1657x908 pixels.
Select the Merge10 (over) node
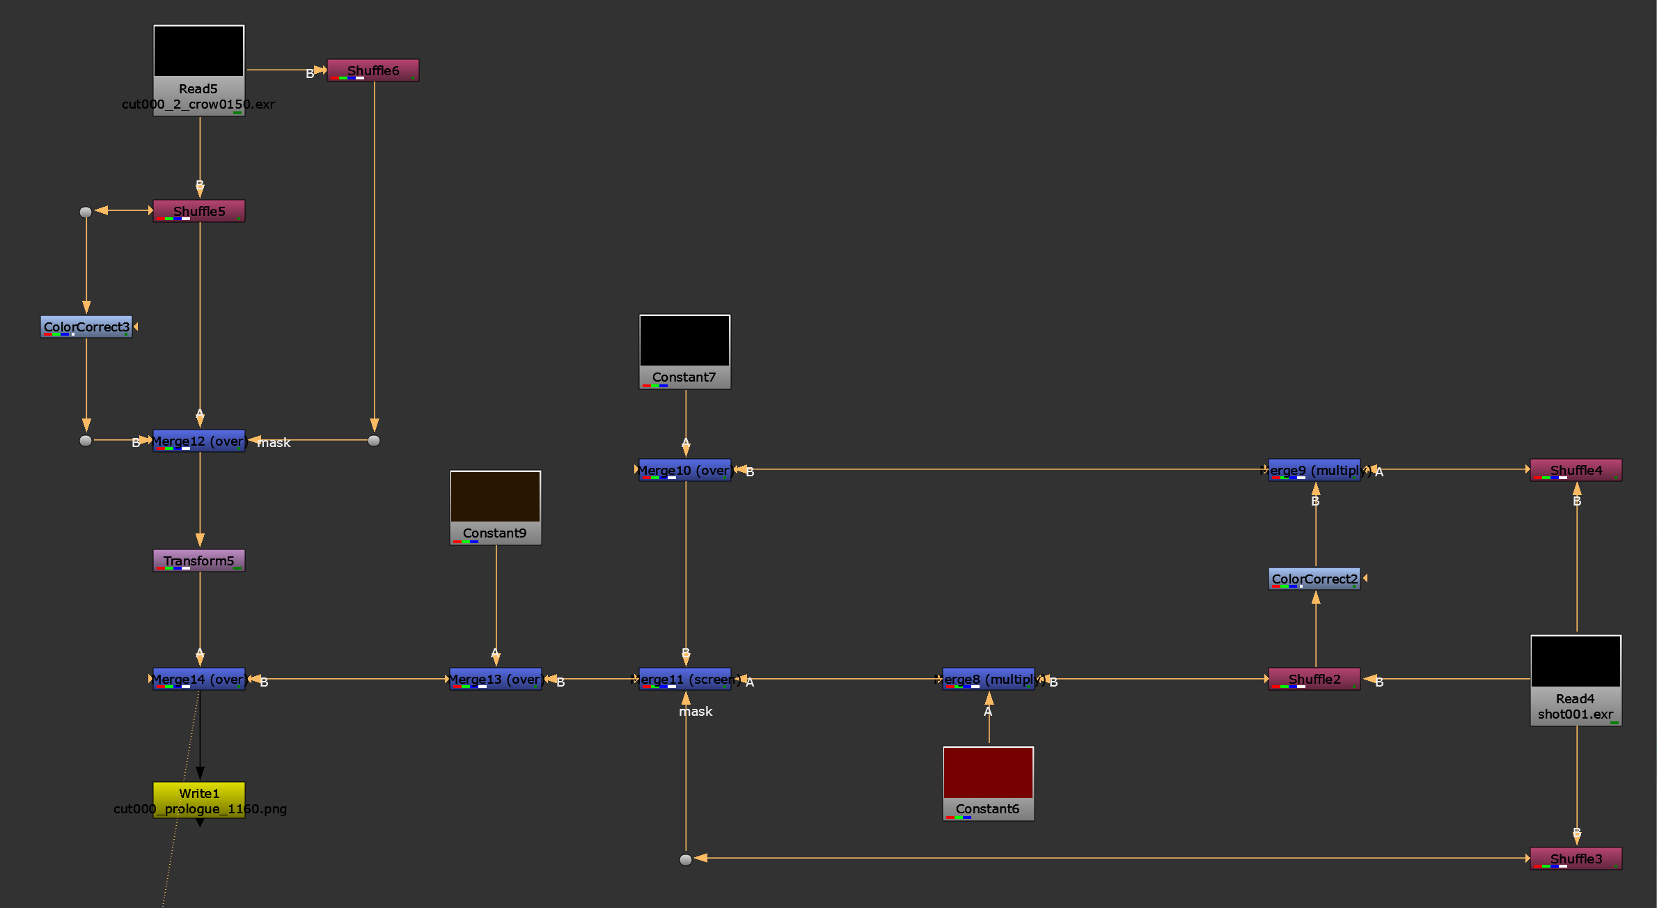685,470
